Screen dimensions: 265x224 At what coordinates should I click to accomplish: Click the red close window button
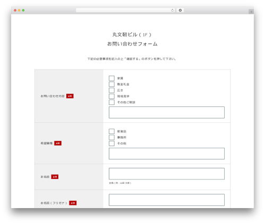tap(15, 10)
